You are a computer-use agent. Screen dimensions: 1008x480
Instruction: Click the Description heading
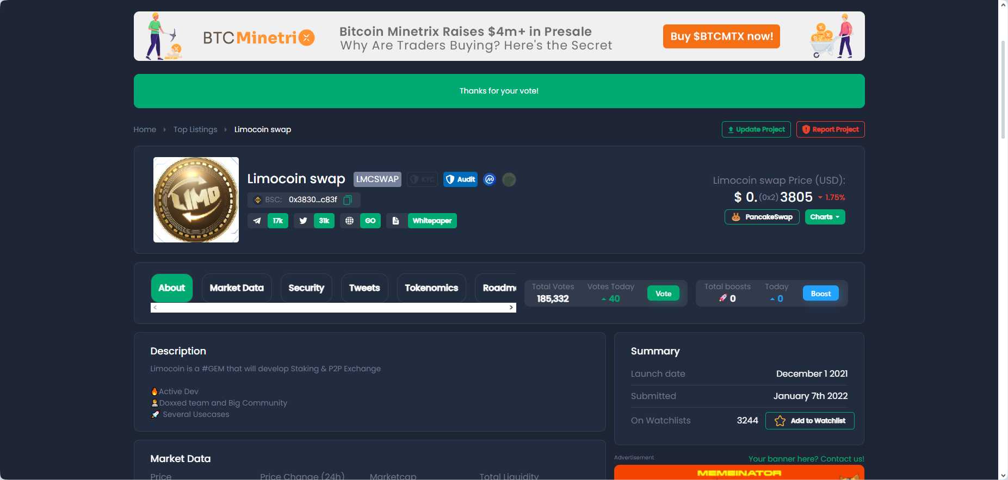(x=178, y=351)
